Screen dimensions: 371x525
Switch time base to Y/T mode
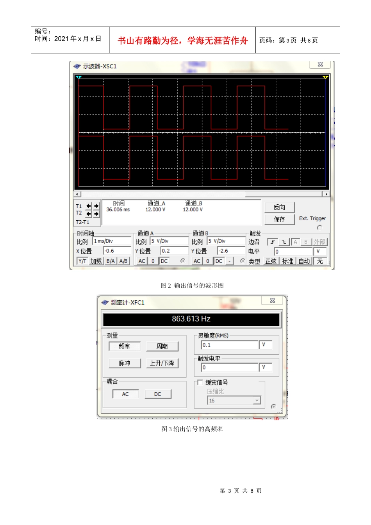point(82,261)
